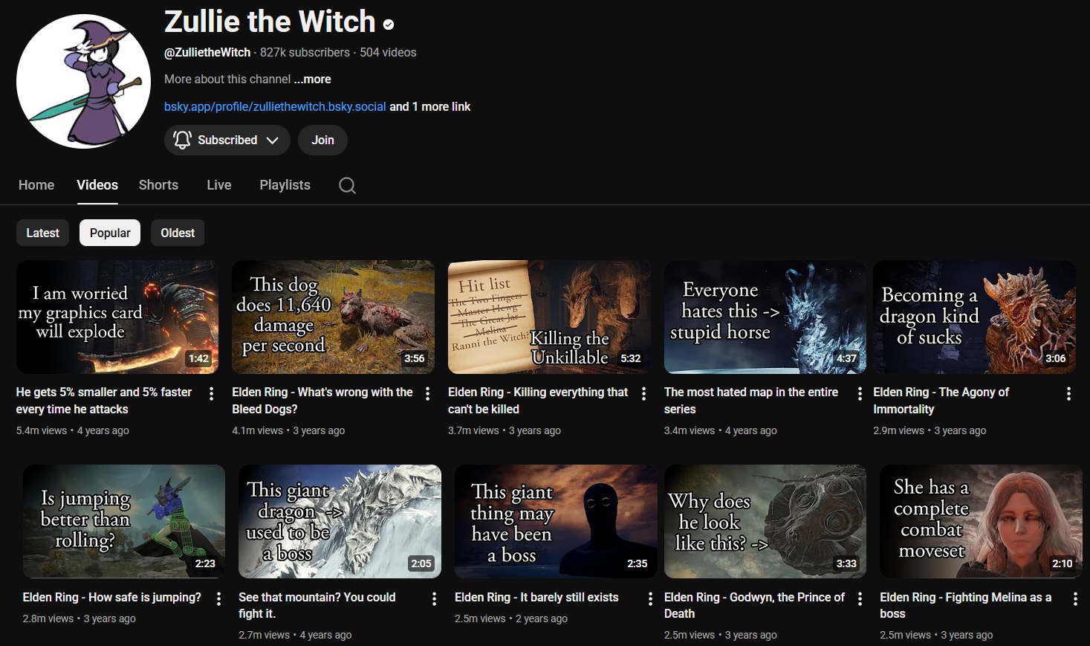This screenshot has width=1090, height=646.
Task: Open options menu for 'It barely still exists'
Action: [650, 598]
